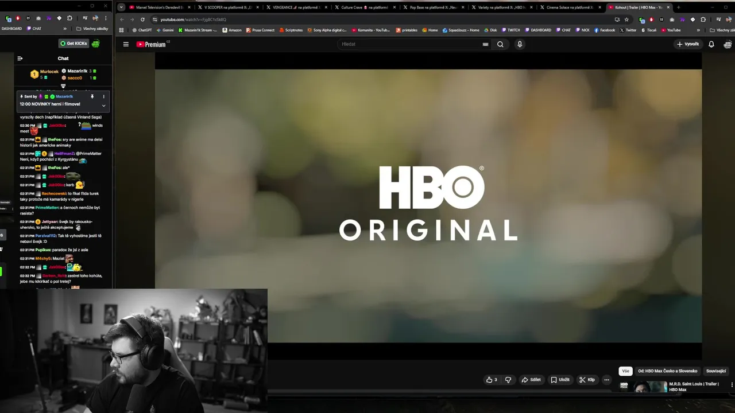
Task: Click username HellFmanZ in chat
Action: click(x=64, y=154)
